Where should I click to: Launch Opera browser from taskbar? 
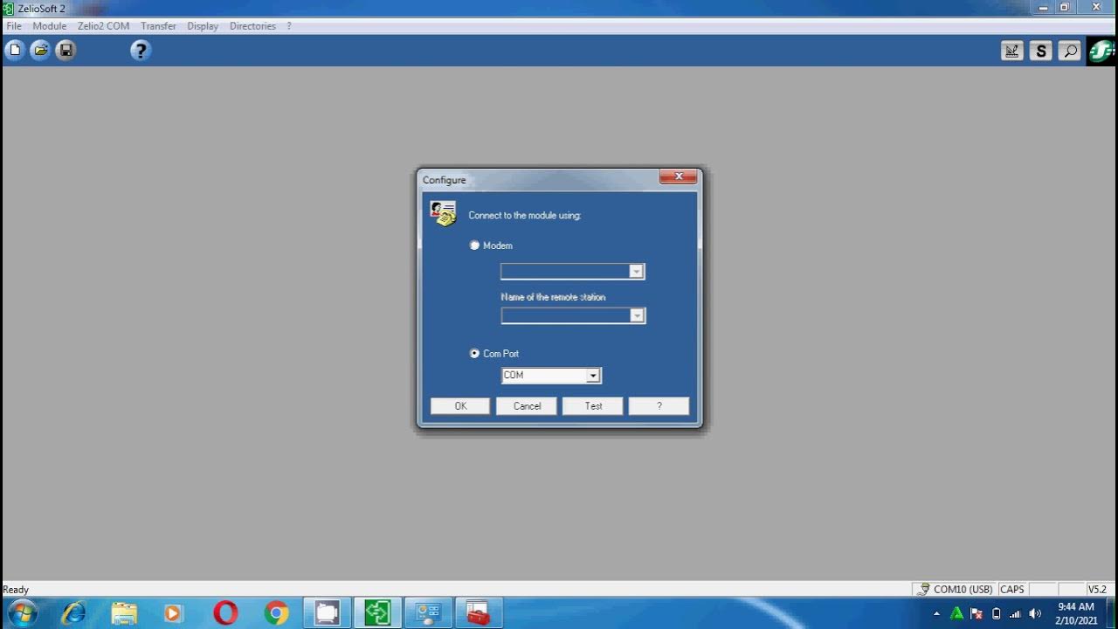point(225,613)
